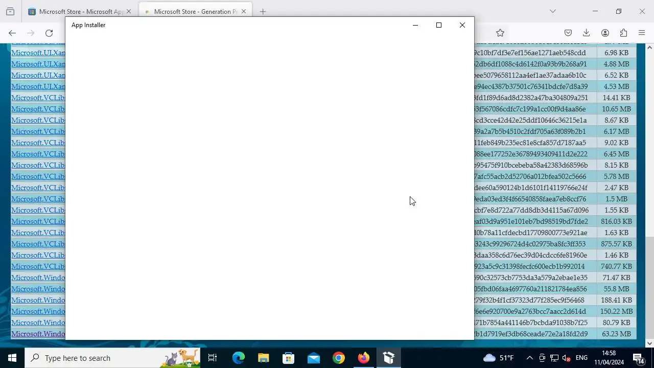
Task: Open Microsoft.Windo link in 71.47 KB row
Action: point(38,278)
